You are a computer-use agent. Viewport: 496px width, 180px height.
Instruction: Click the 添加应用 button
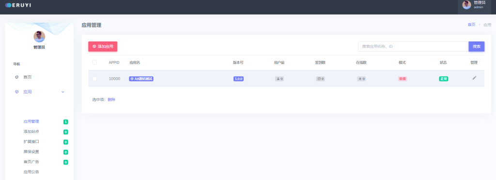103,46
